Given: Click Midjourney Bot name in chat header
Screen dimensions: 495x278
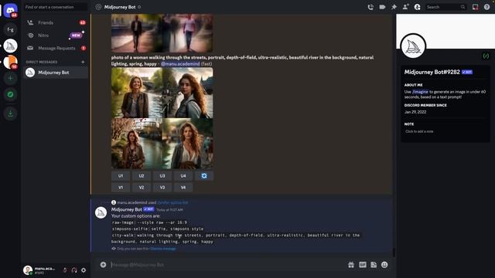Looking at the screenshot, I should [x=120, y=7].
